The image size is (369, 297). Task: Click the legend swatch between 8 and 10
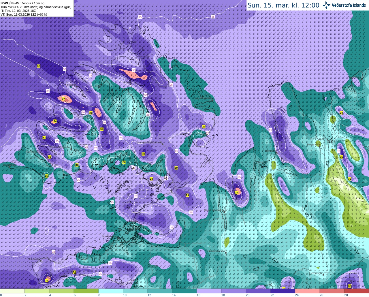(111, 291)
